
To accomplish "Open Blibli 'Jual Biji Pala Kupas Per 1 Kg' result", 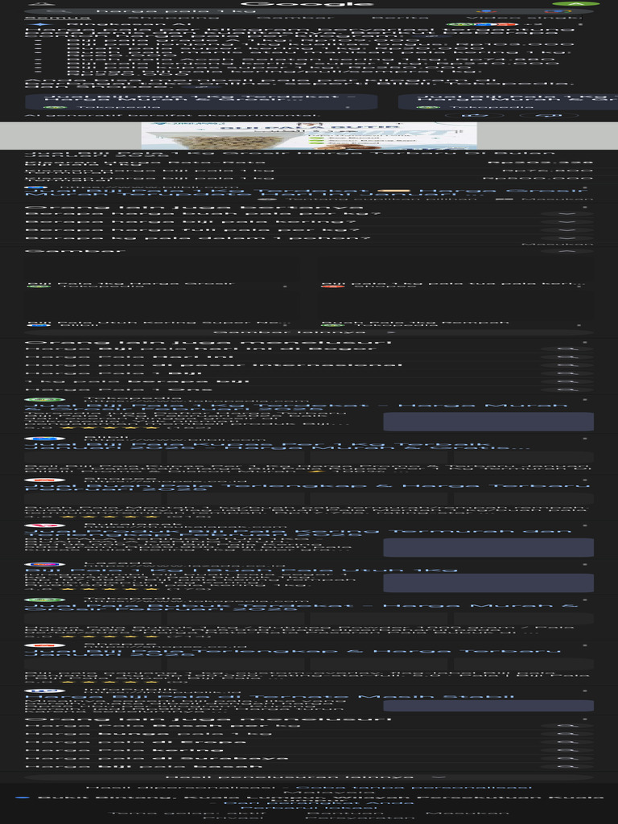I will (x=277, y=446).
